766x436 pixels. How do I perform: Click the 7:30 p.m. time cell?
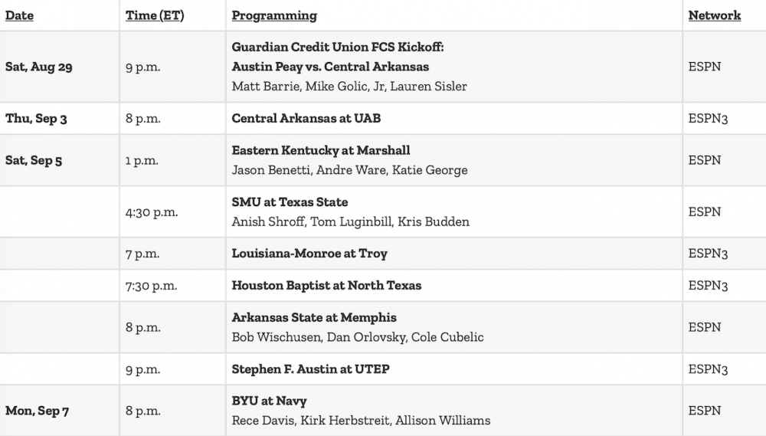152,286
